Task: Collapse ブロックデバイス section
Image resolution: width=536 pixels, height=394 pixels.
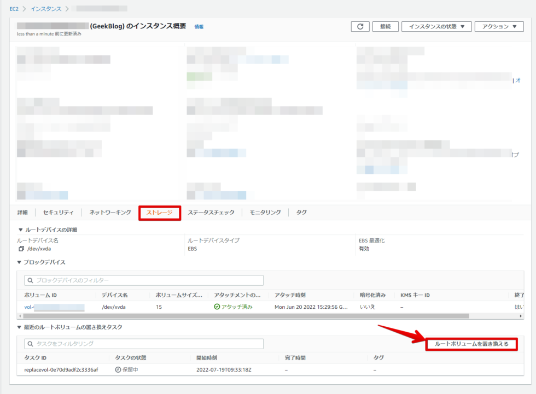Action: [x=20, y=262]
